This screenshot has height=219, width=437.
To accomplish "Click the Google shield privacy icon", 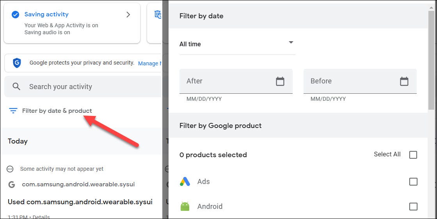I will coord(17,63).
